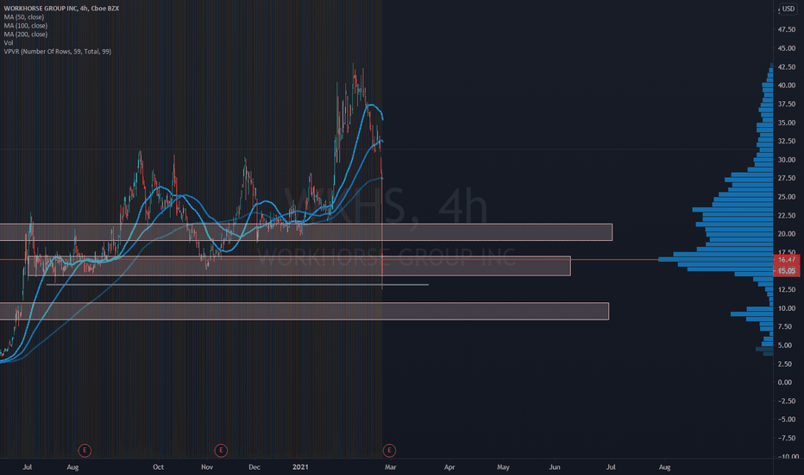
Task: Click the earnings marker near Nov
Action: (221, 450)
